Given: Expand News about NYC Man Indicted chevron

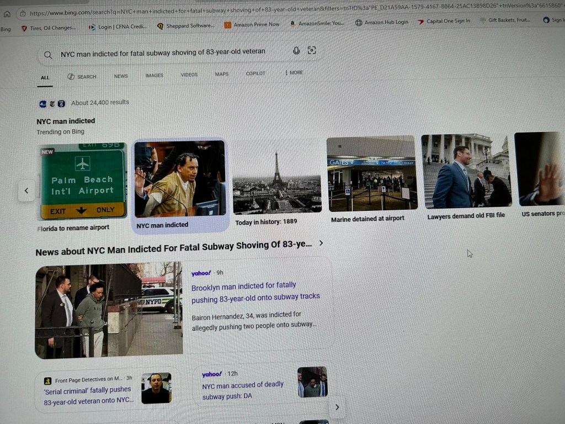Looking at the screenshot, I should (x=321, y=243).
